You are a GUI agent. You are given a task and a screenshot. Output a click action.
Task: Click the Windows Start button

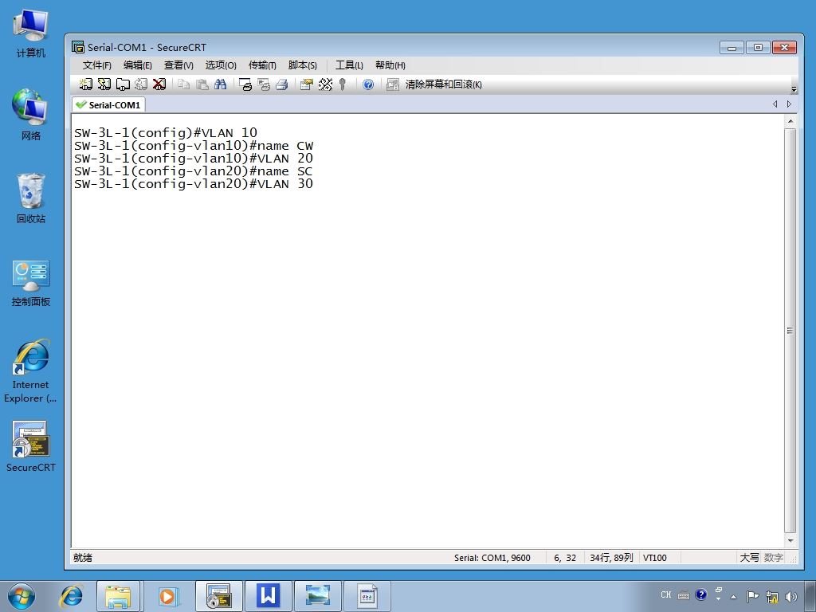(22, 596)
